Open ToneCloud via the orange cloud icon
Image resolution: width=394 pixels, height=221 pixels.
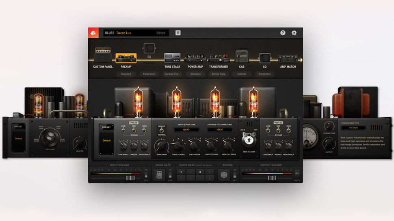[x=93, y=33]
